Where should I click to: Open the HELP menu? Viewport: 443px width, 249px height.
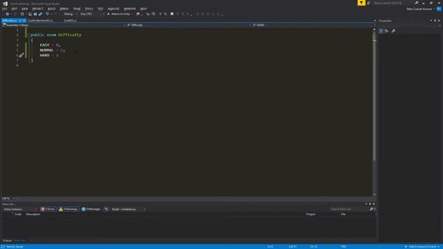coord(143,9)
